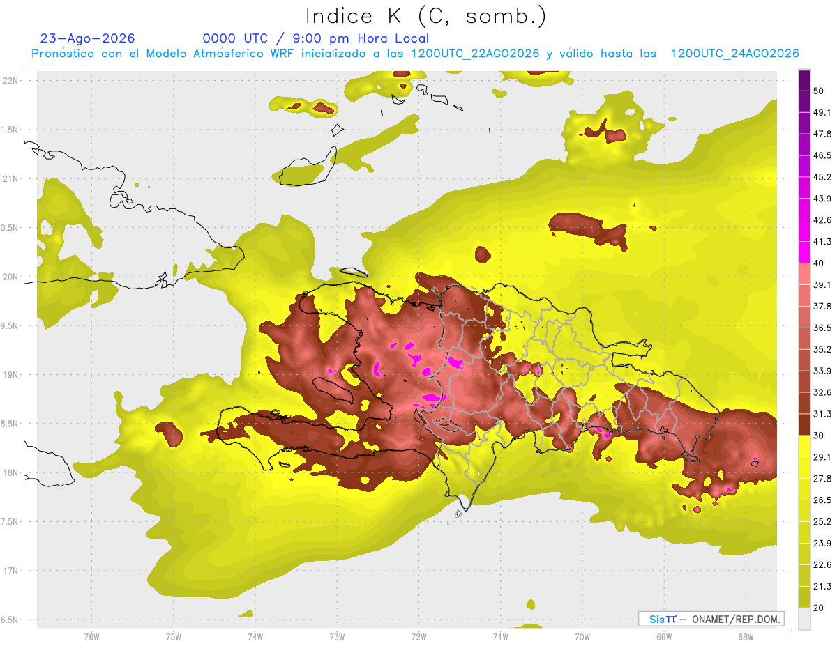Click colorbar value "46.5"
The height and width of the screenshot is (646, 837).
[x=822, y=155]
